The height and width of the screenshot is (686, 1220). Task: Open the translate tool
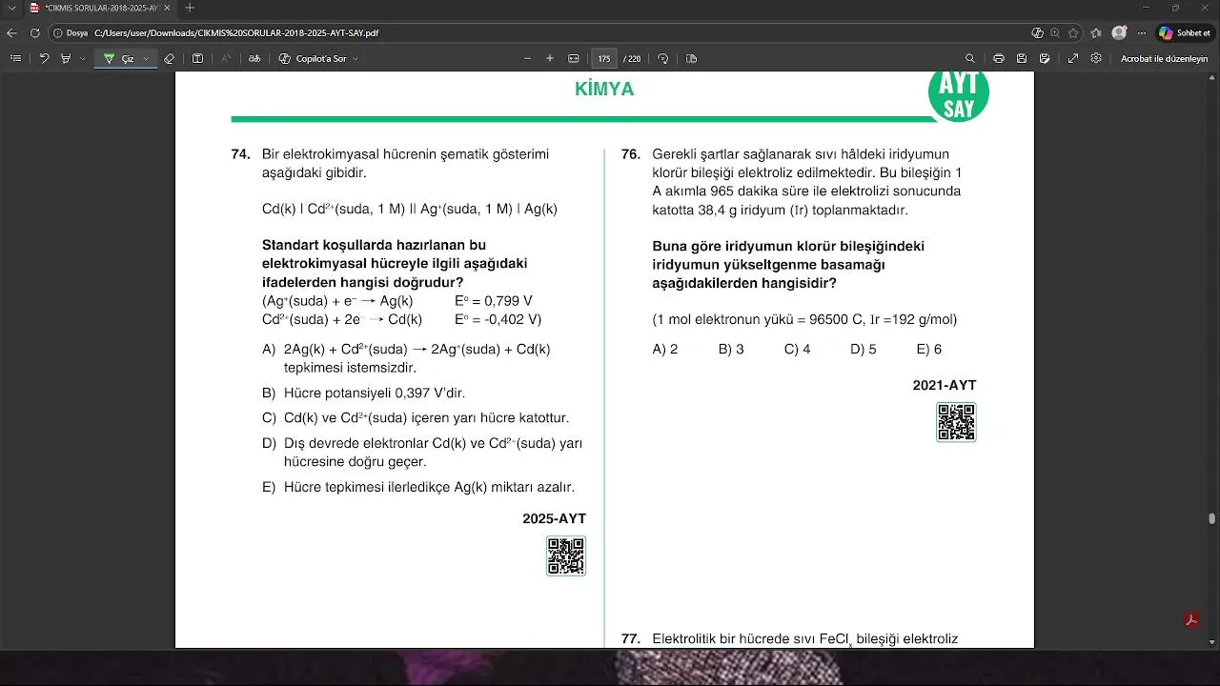[254, 58]
